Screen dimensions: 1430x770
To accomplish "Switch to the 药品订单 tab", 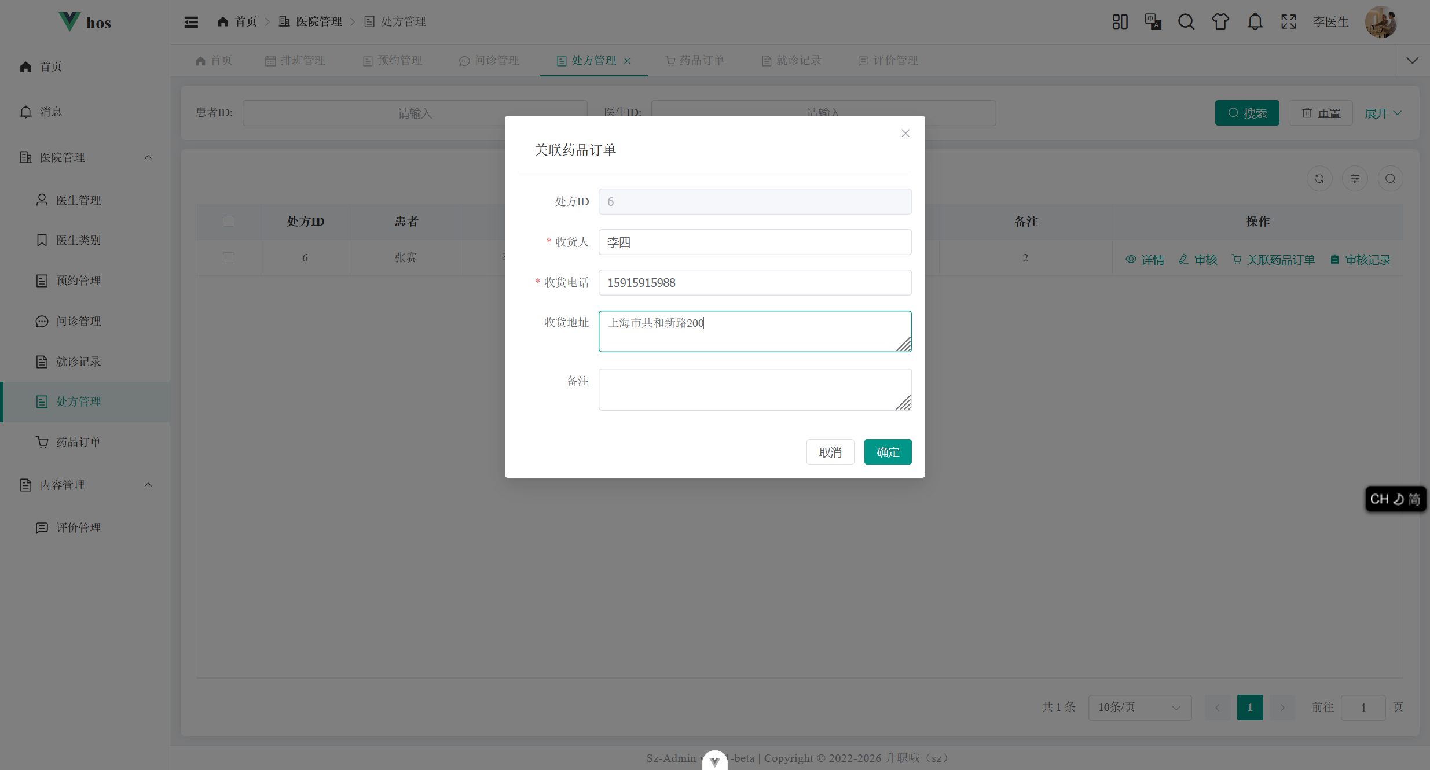I will [695, 61].
